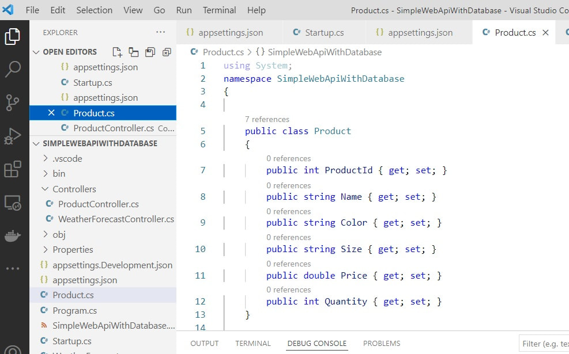Image resolution: width=569 pixels, height=354 pixels.
Task: Collapse the Controllers folder
Action: pos(45,189)
